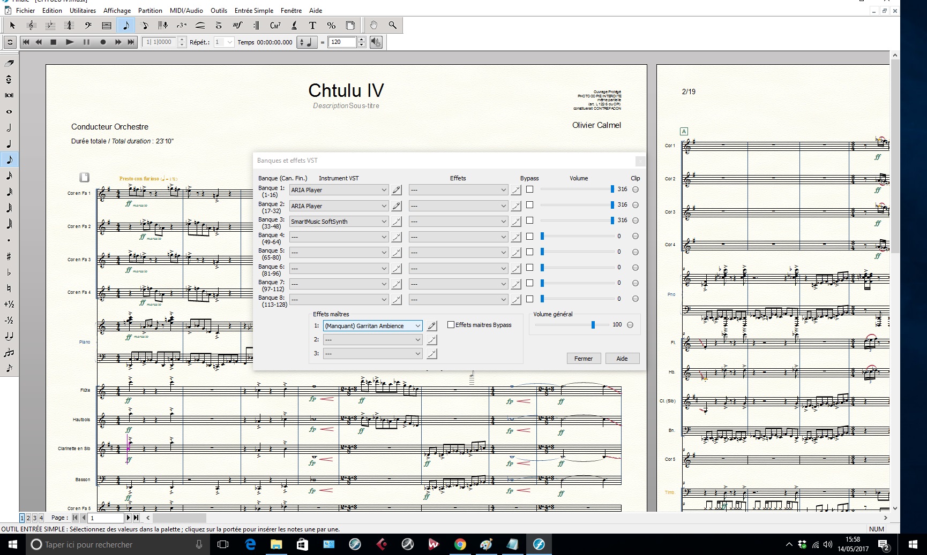Toggle Bypass checkbox for Banque 2
The image size is (927, 555).
(530, 205)
